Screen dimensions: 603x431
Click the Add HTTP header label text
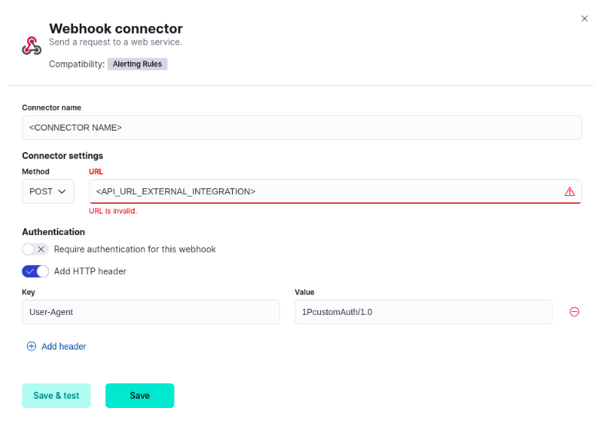90,271
